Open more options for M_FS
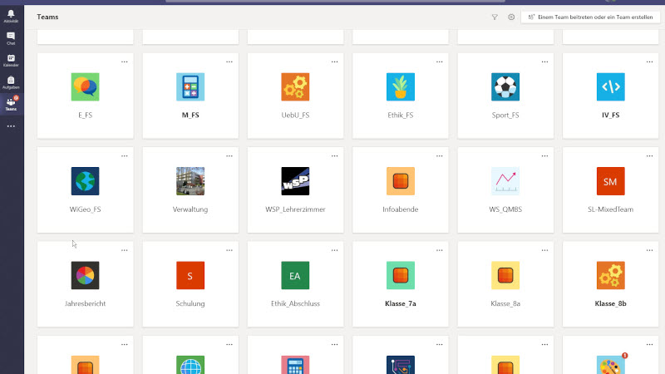Screen dimensions: 665x374 pos(229,62)
